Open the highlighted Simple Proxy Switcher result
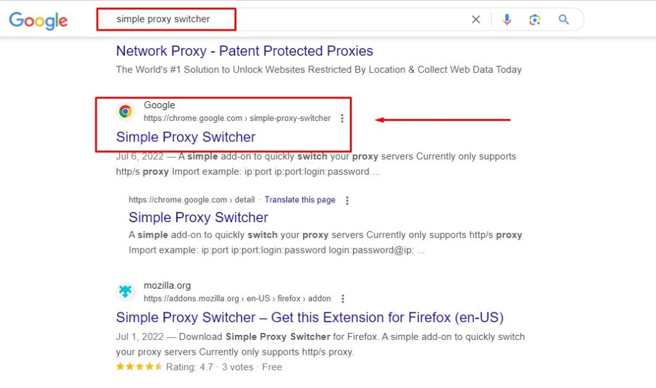656x388 pixels. [186, 137]
